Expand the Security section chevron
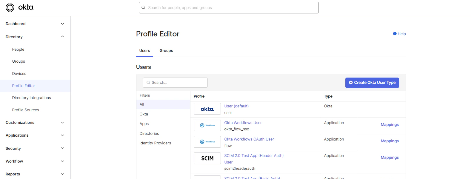This screenshot has height=179, width=471. (62, 148)
